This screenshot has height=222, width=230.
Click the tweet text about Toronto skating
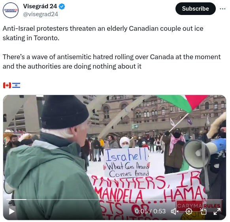[103, 33]
